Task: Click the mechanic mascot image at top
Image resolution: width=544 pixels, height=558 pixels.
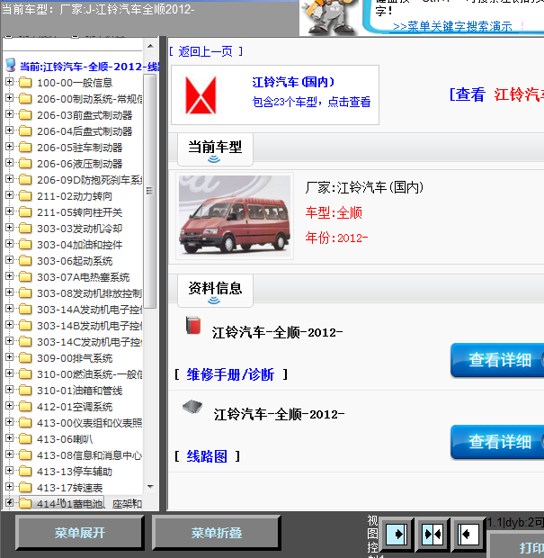Action: pos(329,18)
